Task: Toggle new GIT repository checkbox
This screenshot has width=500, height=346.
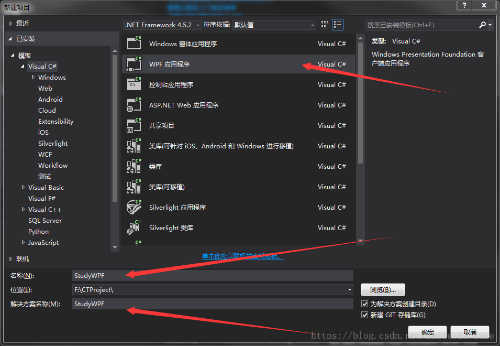Action: 365,315
